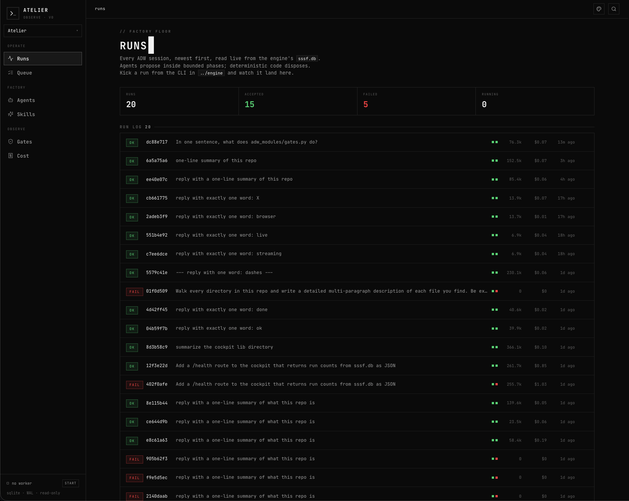Click OK badge of run 6a5a75a6
The image size is (629, 501).
[132, 161]
